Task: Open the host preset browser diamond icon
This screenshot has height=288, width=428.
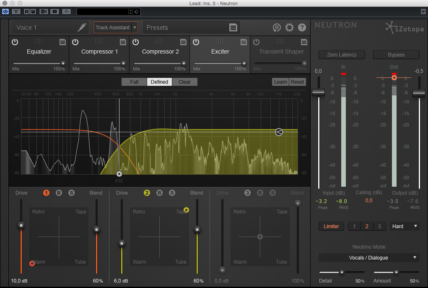Action: coord(137,11)
